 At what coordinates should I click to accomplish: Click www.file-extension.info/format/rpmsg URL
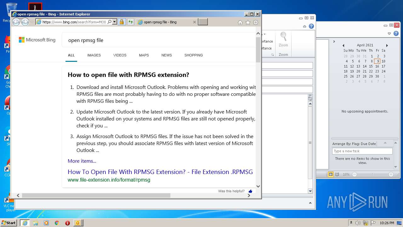(x=109, y=180)
